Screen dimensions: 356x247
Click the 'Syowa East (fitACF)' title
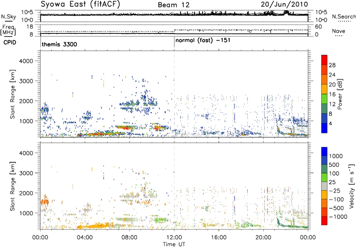pos(80,4)
